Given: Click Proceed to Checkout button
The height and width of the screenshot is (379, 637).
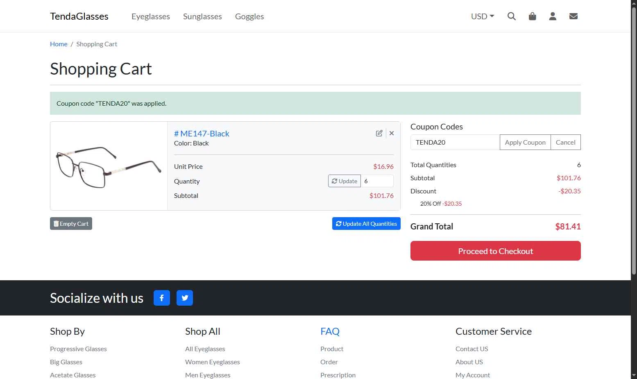Looking at the screenshot, I should click(496, 251).
